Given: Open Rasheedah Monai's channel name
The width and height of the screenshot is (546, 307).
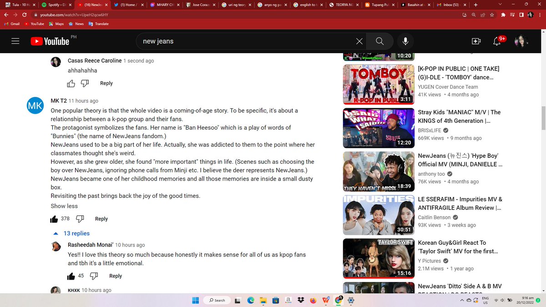Looking at the screenshot, I should click(x=90, y=245).
